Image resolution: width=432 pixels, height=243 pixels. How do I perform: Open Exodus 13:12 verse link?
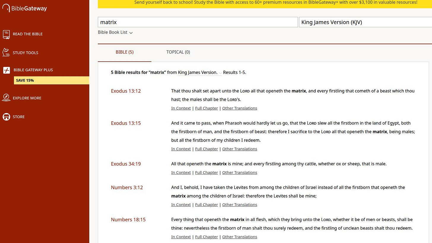[x=126, y=91]
